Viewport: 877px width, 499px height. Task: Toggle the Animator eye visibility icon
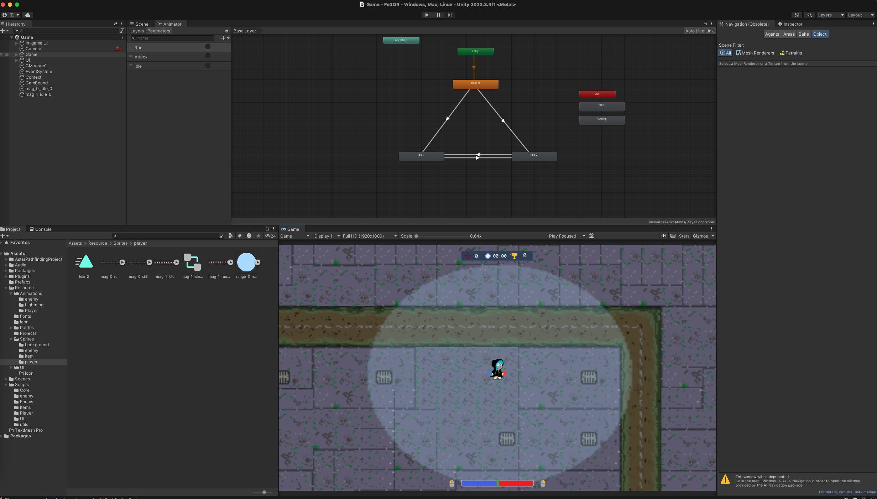pos(227,31)
